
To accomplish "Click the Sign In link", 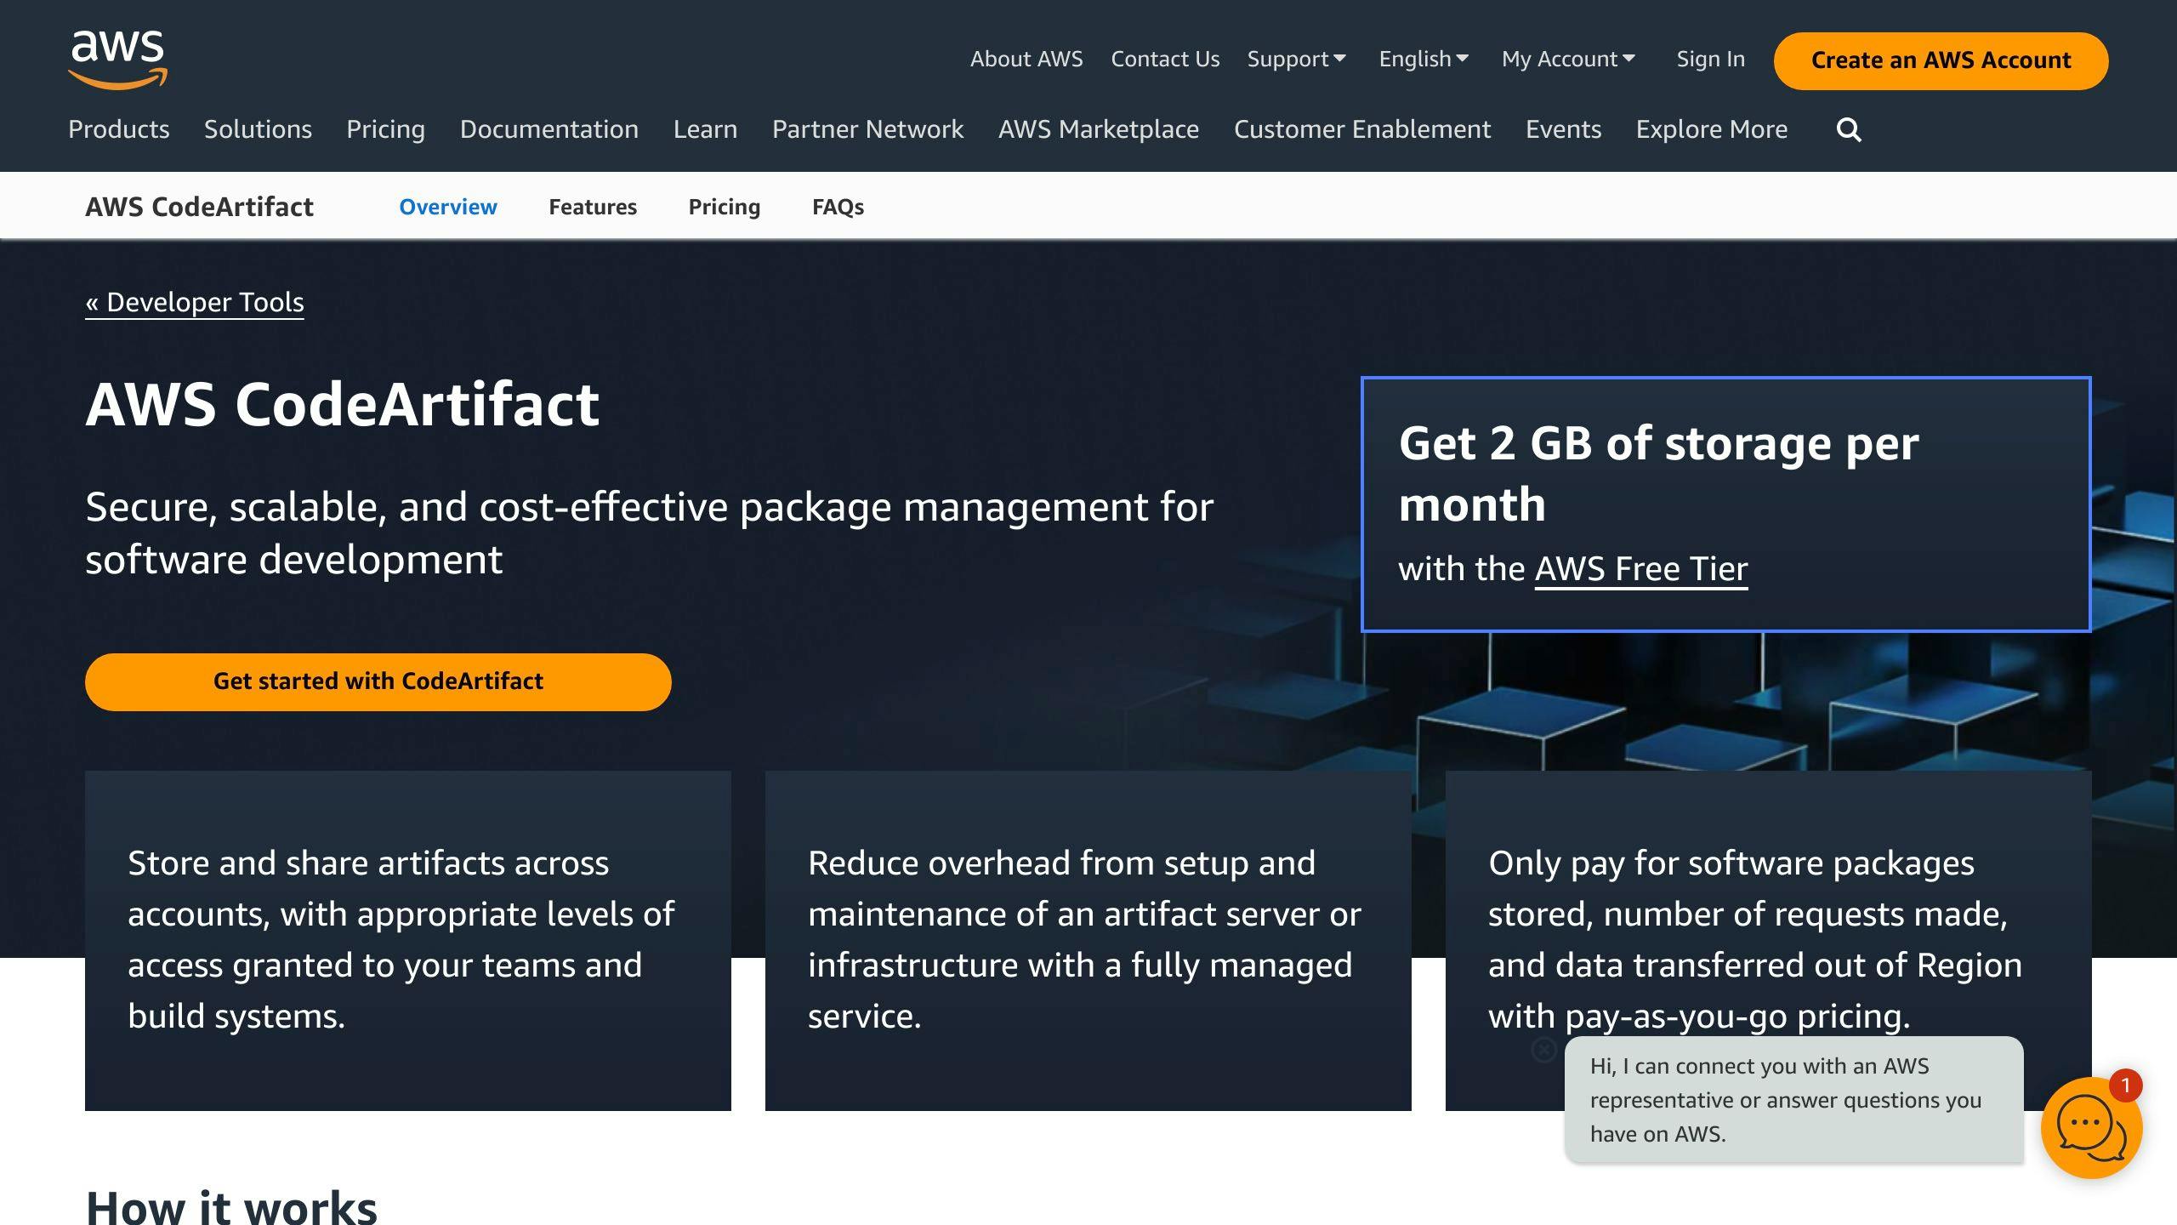I will coord(1710,60).
